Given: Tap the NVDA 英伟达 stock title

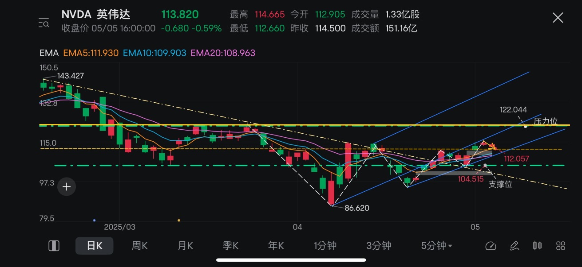Looking at the screenshot, I should pos(96,15).
